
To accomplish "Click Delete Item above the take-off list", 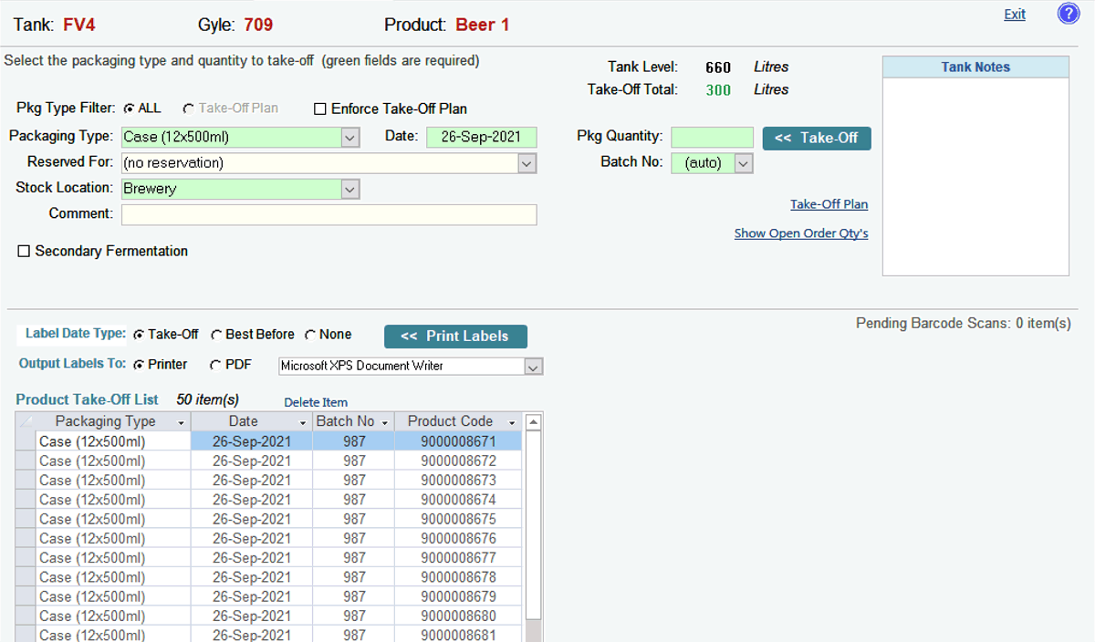I will (x=316, y=402).
